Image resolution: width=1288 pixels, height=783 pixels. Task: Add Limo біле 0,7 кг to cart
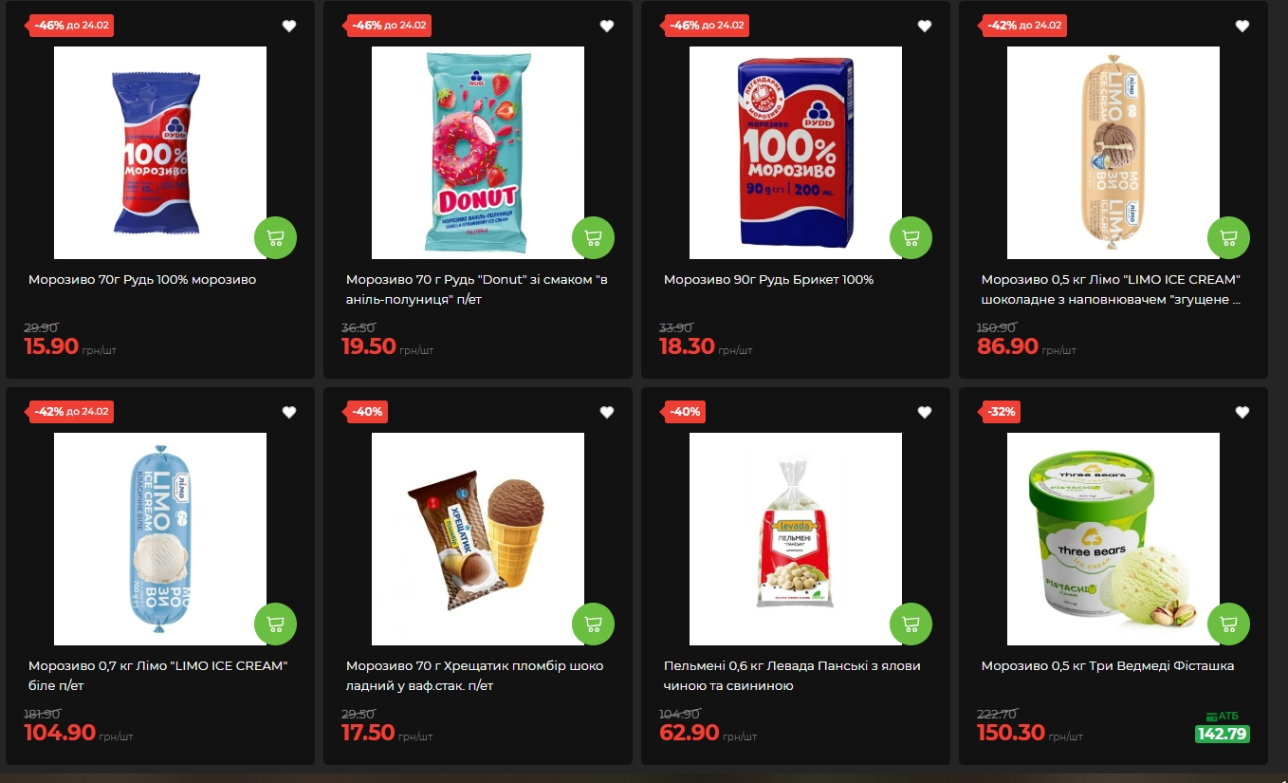click(275, 625)
